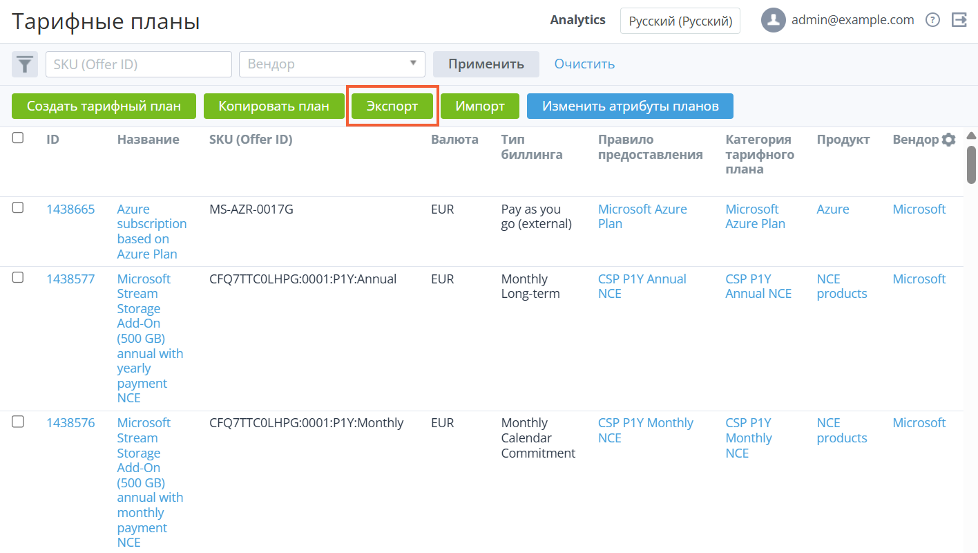The image size is (978, 553).
Task: Open plan ID 1438665
Action: 70,209
